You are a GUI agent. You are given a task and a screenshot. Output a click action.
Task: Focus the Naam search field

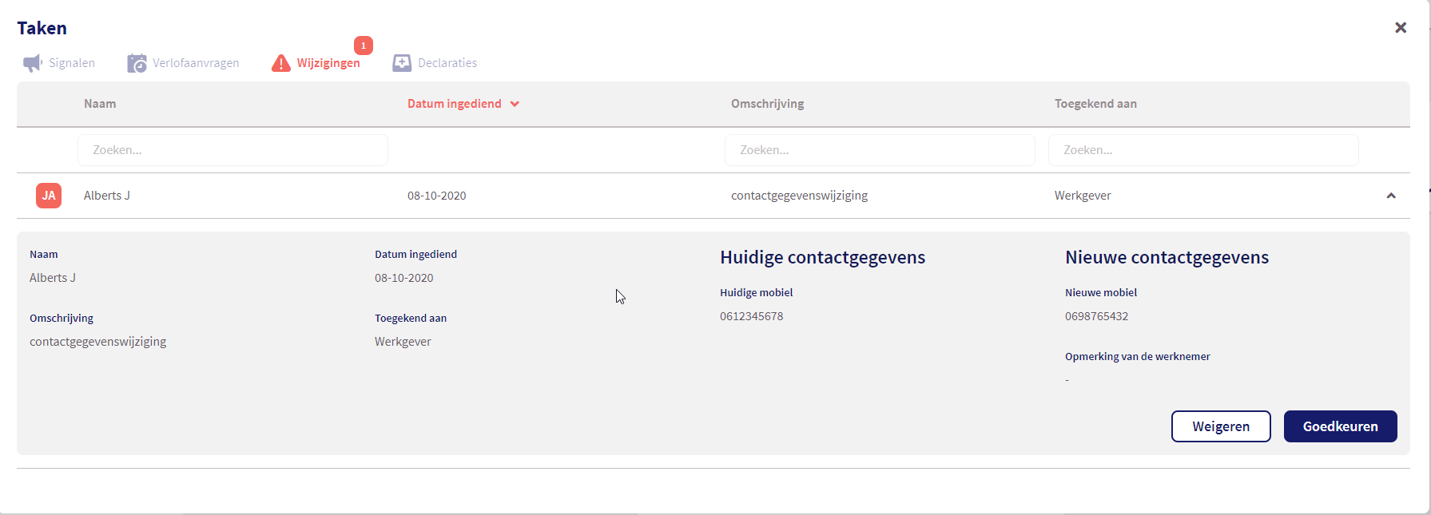point(233,150)
